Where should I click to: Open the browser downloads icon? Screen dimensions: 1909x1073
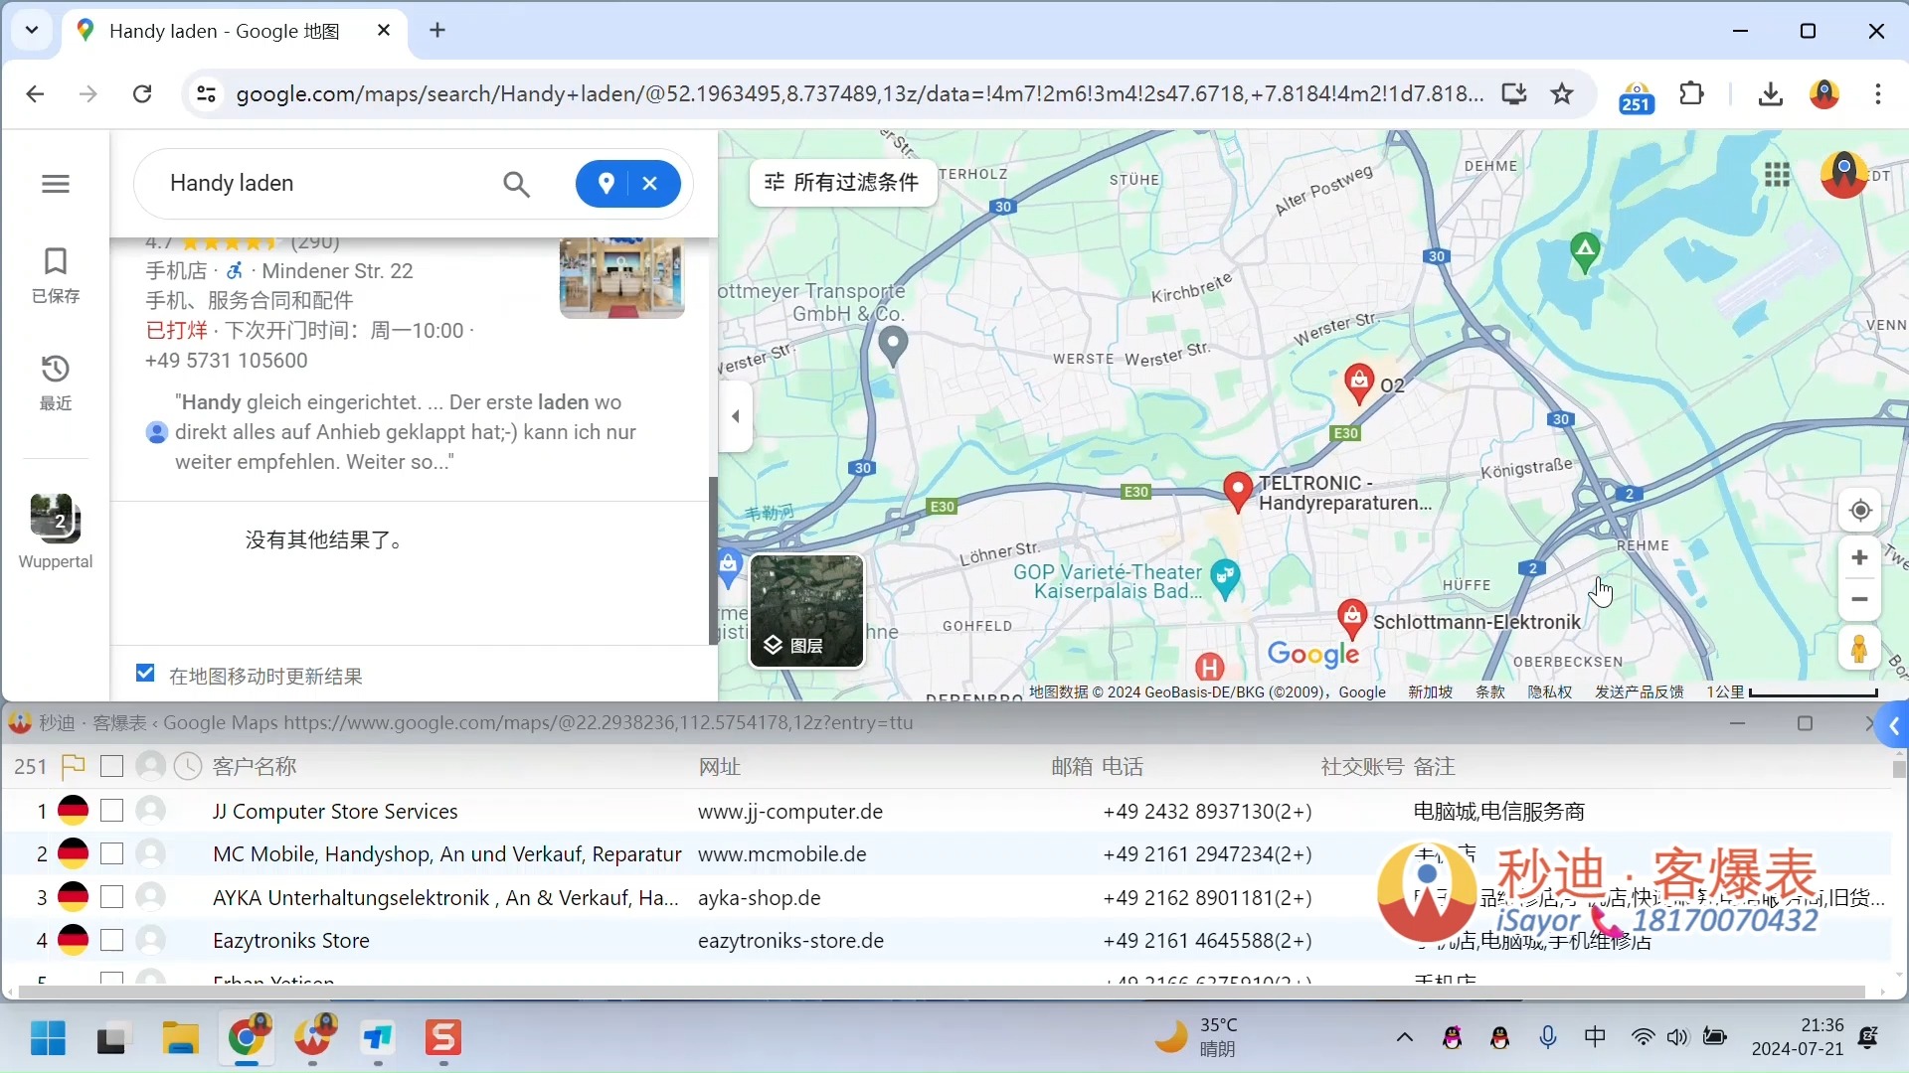pyautogui.click(x=1770, y=94)
